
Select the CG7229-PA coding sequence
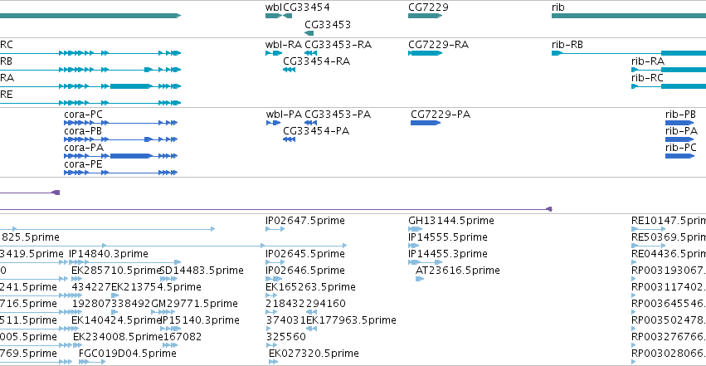(426, 123)
